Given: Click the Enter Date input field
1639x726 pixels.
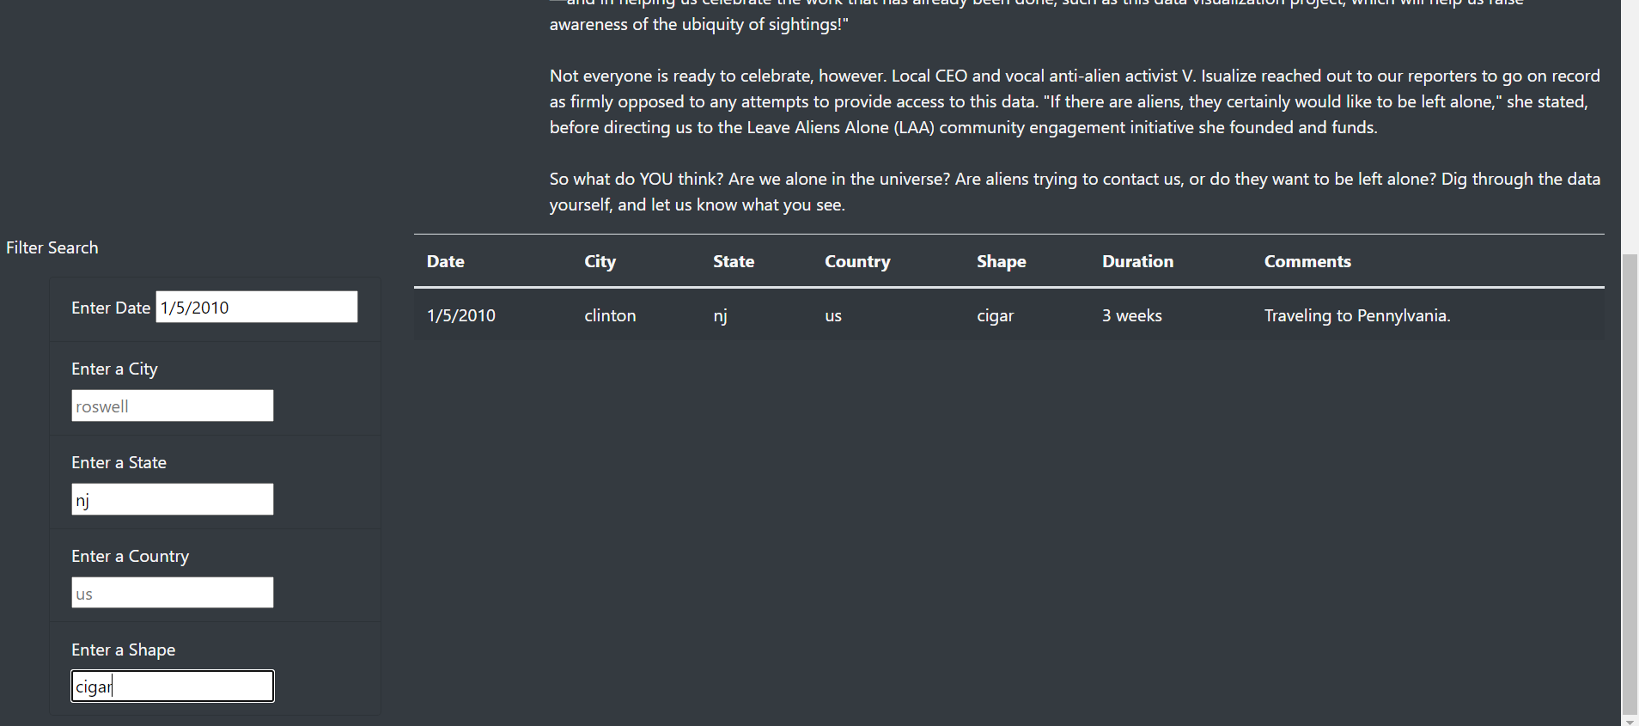Looking at the screenshot, I should tap(257, 307).
